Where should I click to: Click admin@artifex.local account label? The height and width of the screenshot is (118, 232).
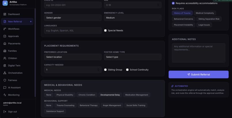12,103
